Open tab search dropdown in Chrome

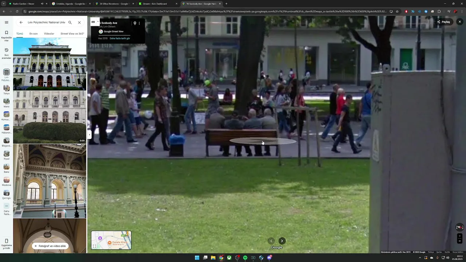(3, 4)
